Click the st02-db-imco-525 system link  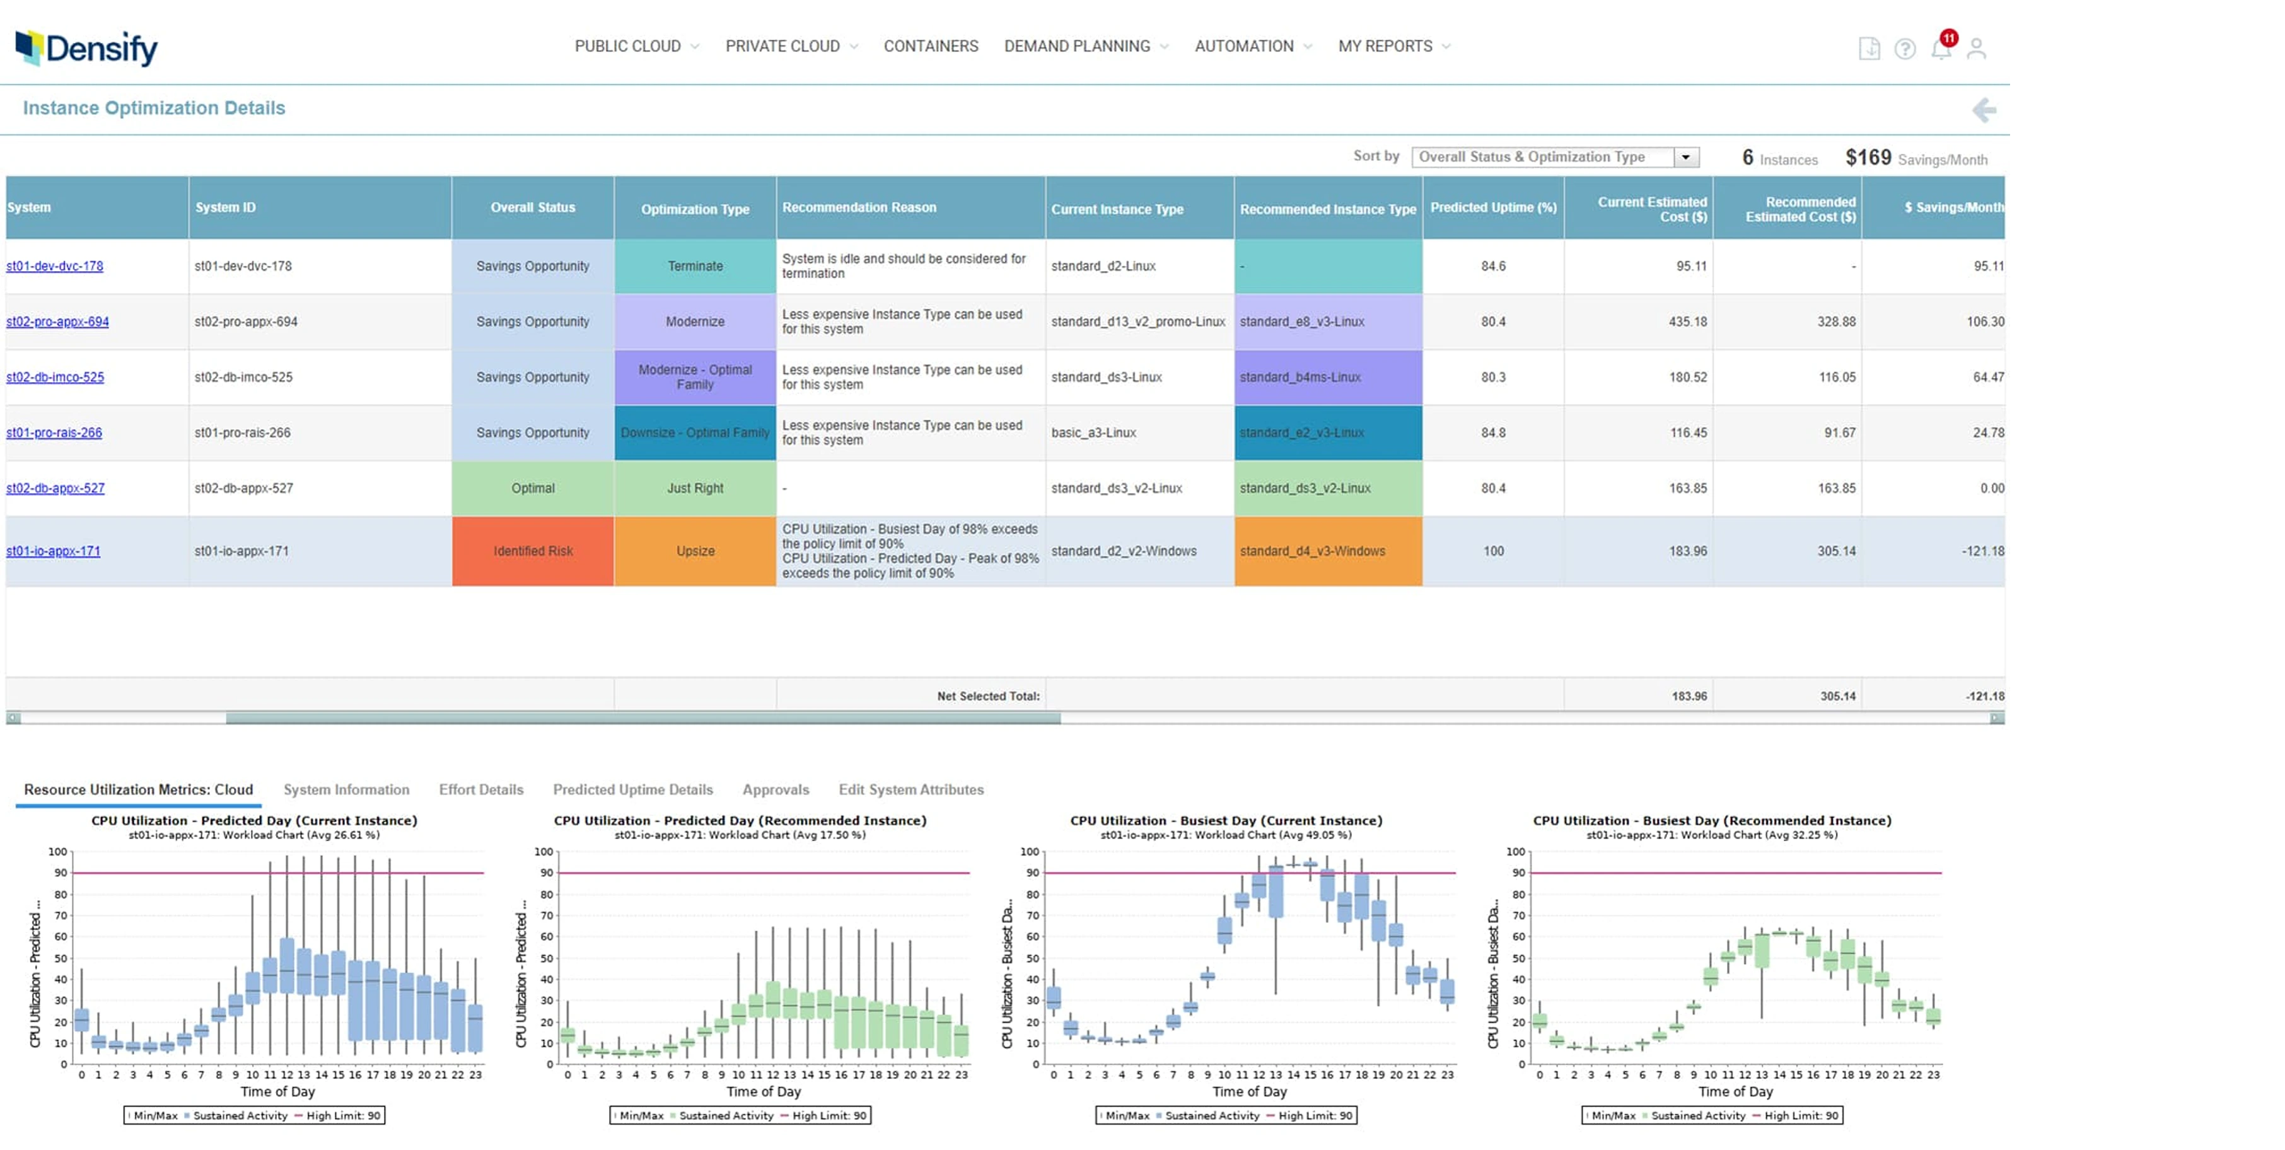click(x=55, y=377)
